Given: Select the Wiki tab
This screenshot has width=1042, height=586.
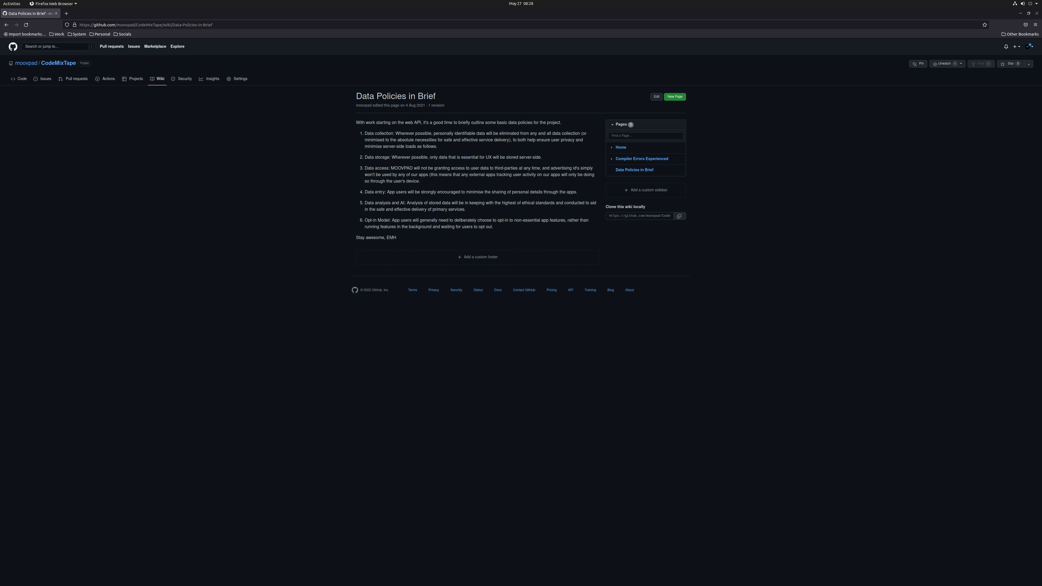Looking at the screenshot, I should coord(157,79).
